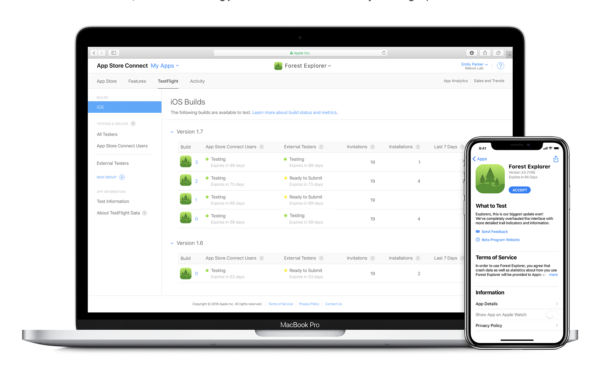607x385 pixels.
Task: Open the help question mark next to Emily Parker
Action: (500, 66)
